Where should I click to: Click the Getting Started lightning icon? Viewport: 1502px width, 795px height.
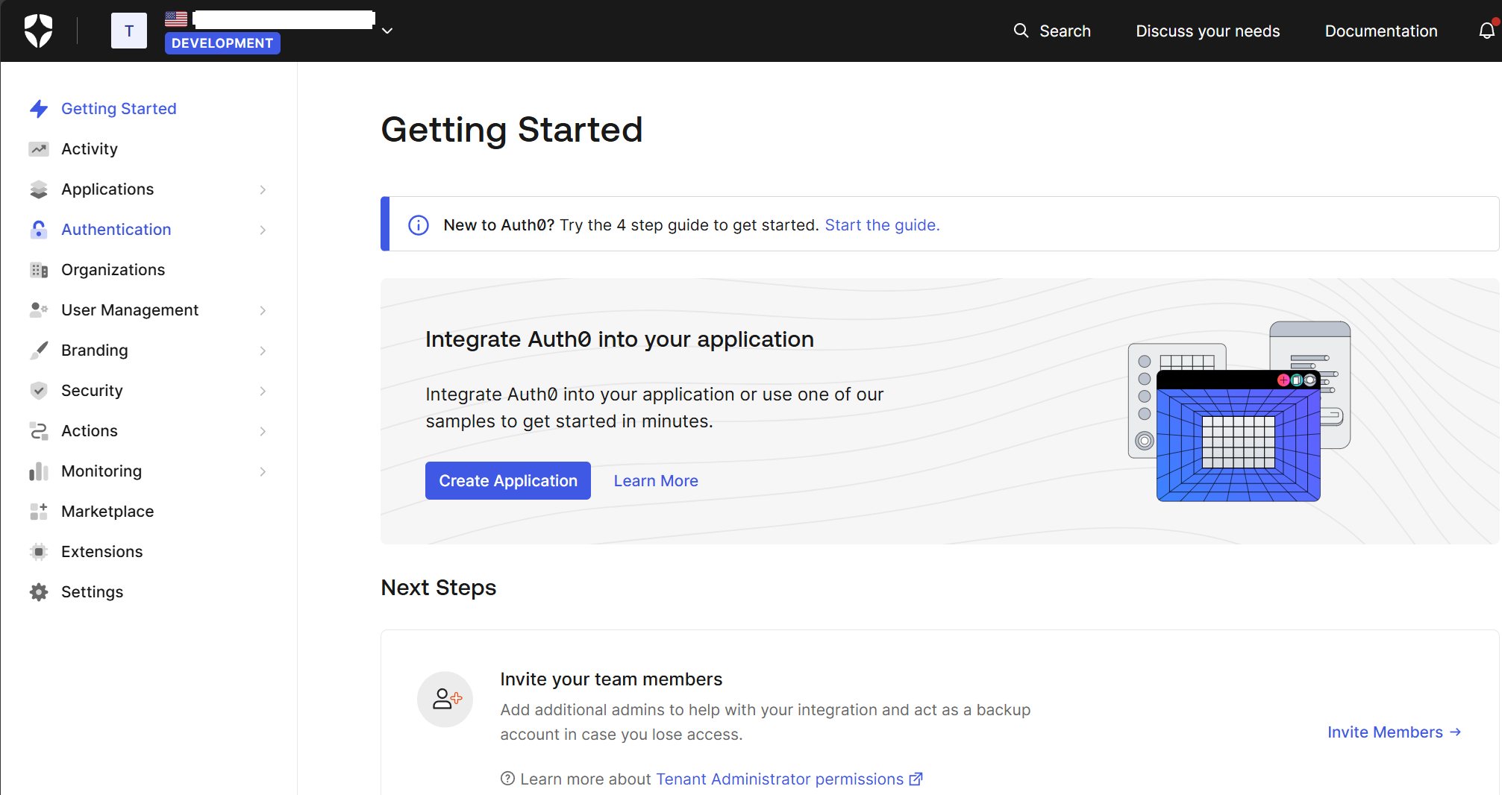click(x=39, y=109)
